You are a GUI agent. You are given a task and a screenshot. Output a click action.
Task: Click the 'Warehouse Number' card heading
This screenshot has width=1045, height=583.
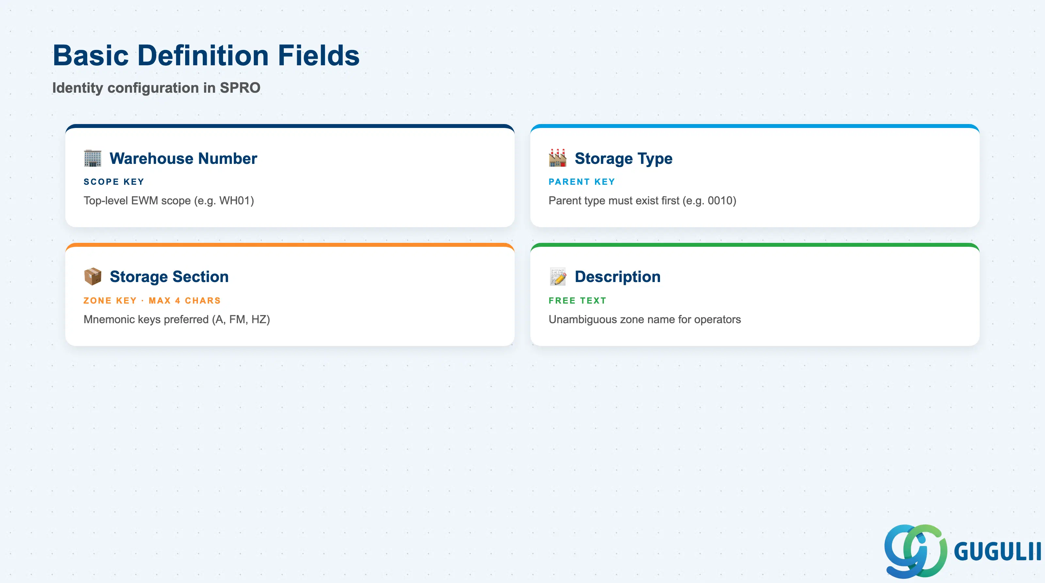tap(183, 158)
